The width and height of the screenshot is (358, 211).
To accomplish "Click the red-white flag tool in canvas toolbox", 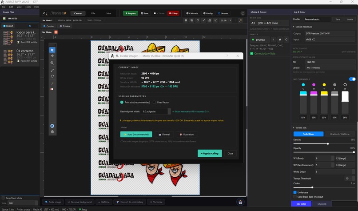I will point(52,89).
